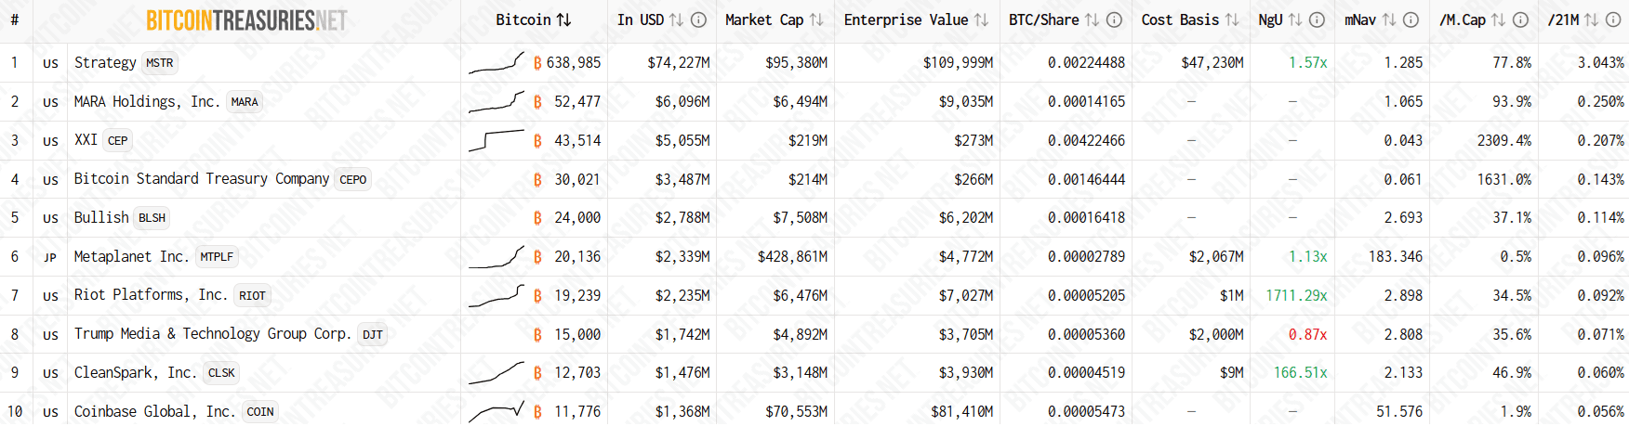This screenshot has width=1629, height=439.
Task: Click the In USD info icon
Action: [x=699, y=19]
